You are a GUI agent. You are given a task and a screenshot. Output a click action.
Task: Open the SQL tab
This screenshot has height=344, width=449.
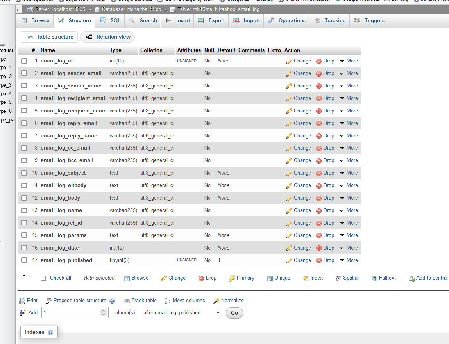110,21
